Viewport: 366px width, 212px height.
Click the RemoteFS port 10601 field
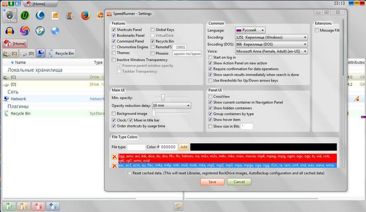(180, 47)
